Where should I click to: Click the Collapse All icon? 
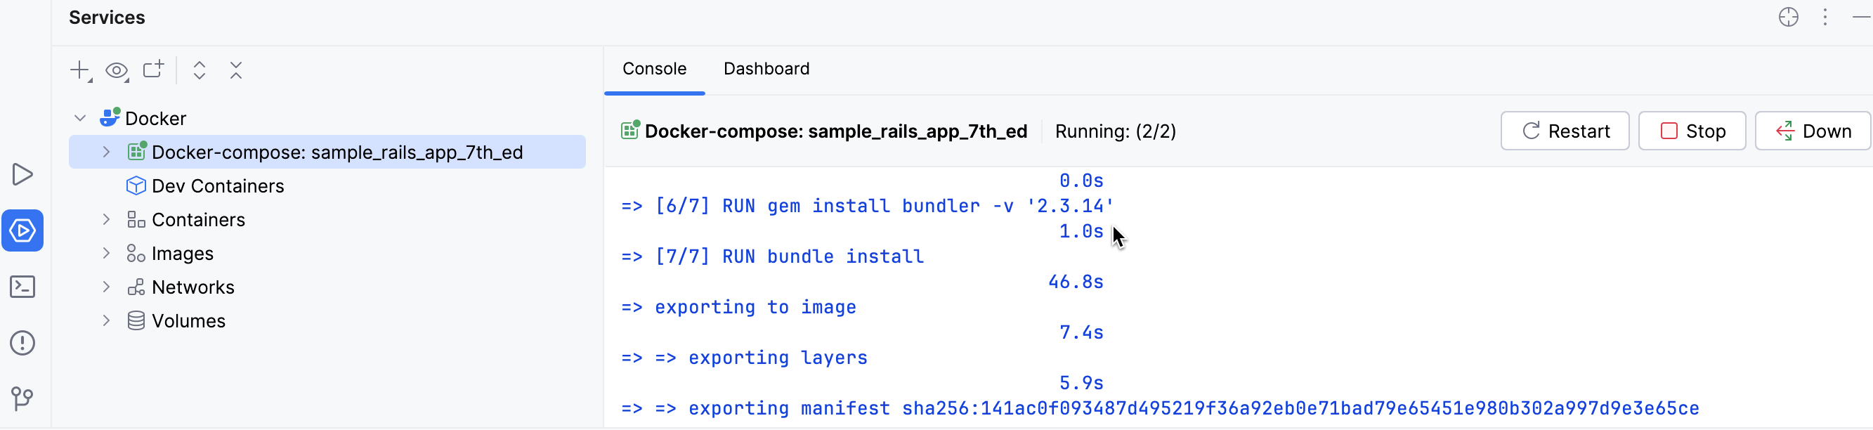coord(235,70)
